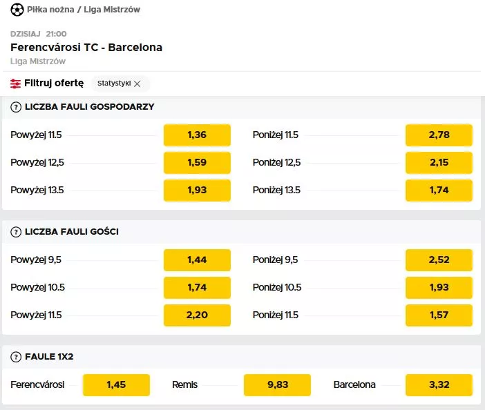This screenshot has height=410, width=485.
Task: Open the red filter sliders icon
Action: [15, 84]
